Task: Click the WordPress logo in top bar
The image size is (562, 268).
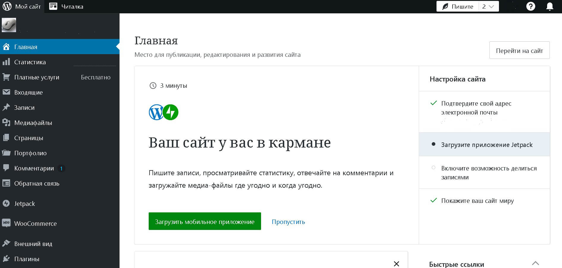Action: (x=7, y=6)
